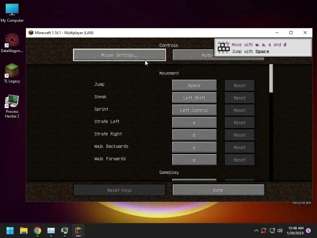Viewport: 317px width, 238px height.
Task: Rebind Strafe Left key a
Action: coord(194,122)
